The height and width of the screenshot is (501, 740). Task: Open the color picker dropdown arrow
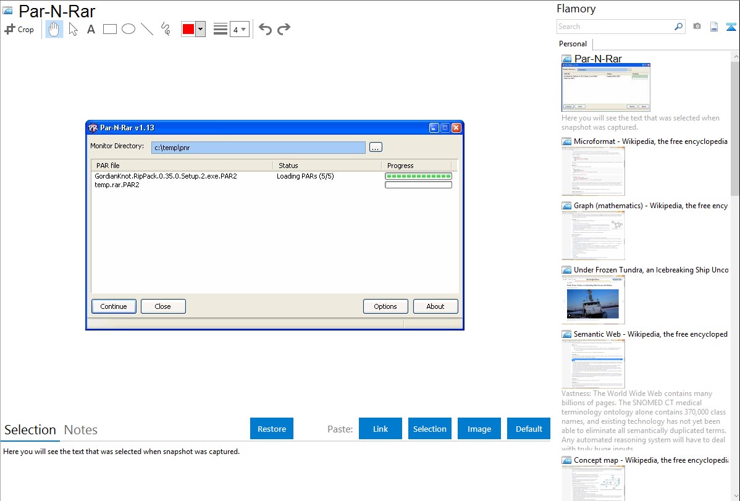pos(201,29)
